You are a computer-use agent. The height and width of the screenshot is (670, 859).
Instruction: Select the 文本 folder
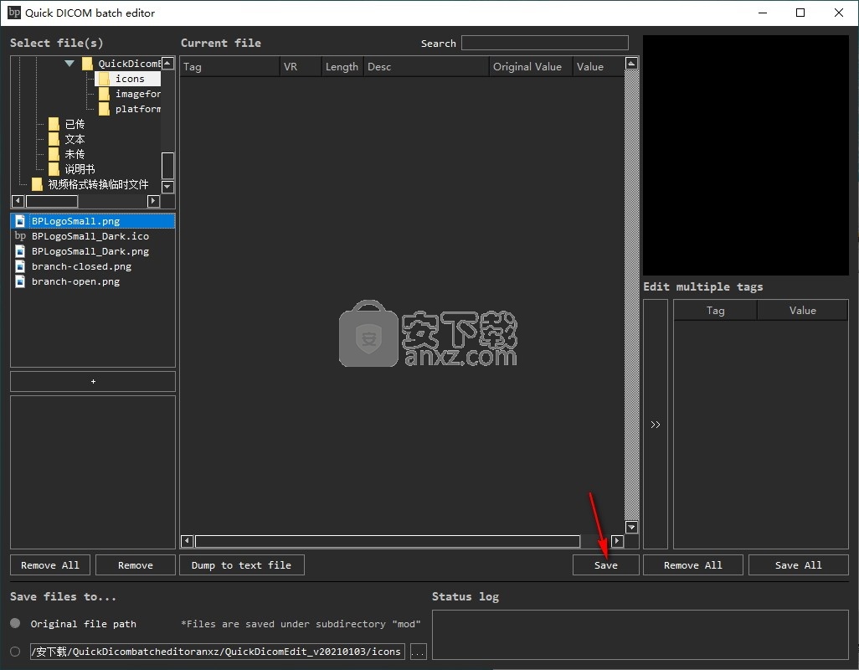click(75, 139)
